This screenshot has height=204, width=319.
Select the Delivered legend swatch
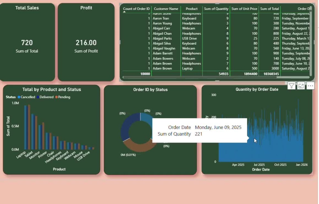click(x=38, y=97)
